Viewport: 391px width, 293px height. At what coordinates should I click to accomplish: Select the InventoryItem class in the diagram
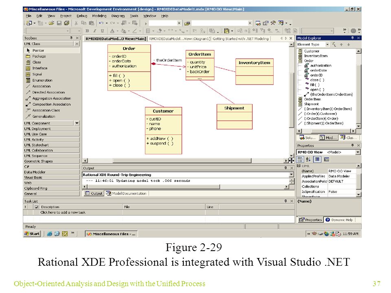click(254, 72)
